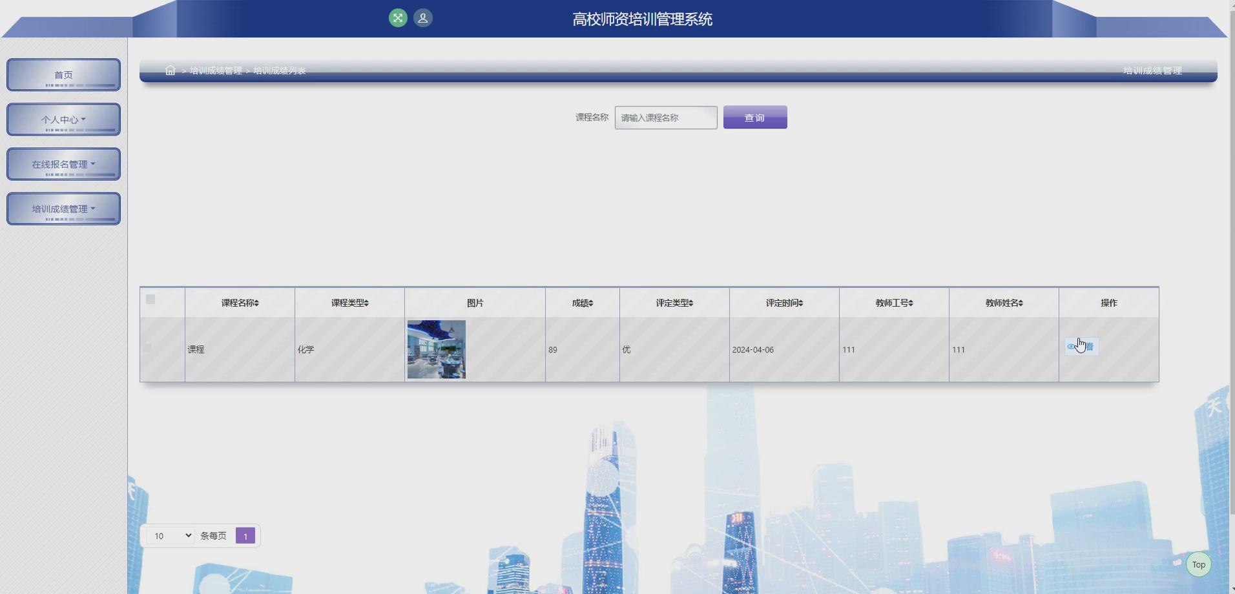The height and width of the screenshot is (594, 1235).
Task: Click the eye icon on 查看 action
Action: pos(1072,346)
